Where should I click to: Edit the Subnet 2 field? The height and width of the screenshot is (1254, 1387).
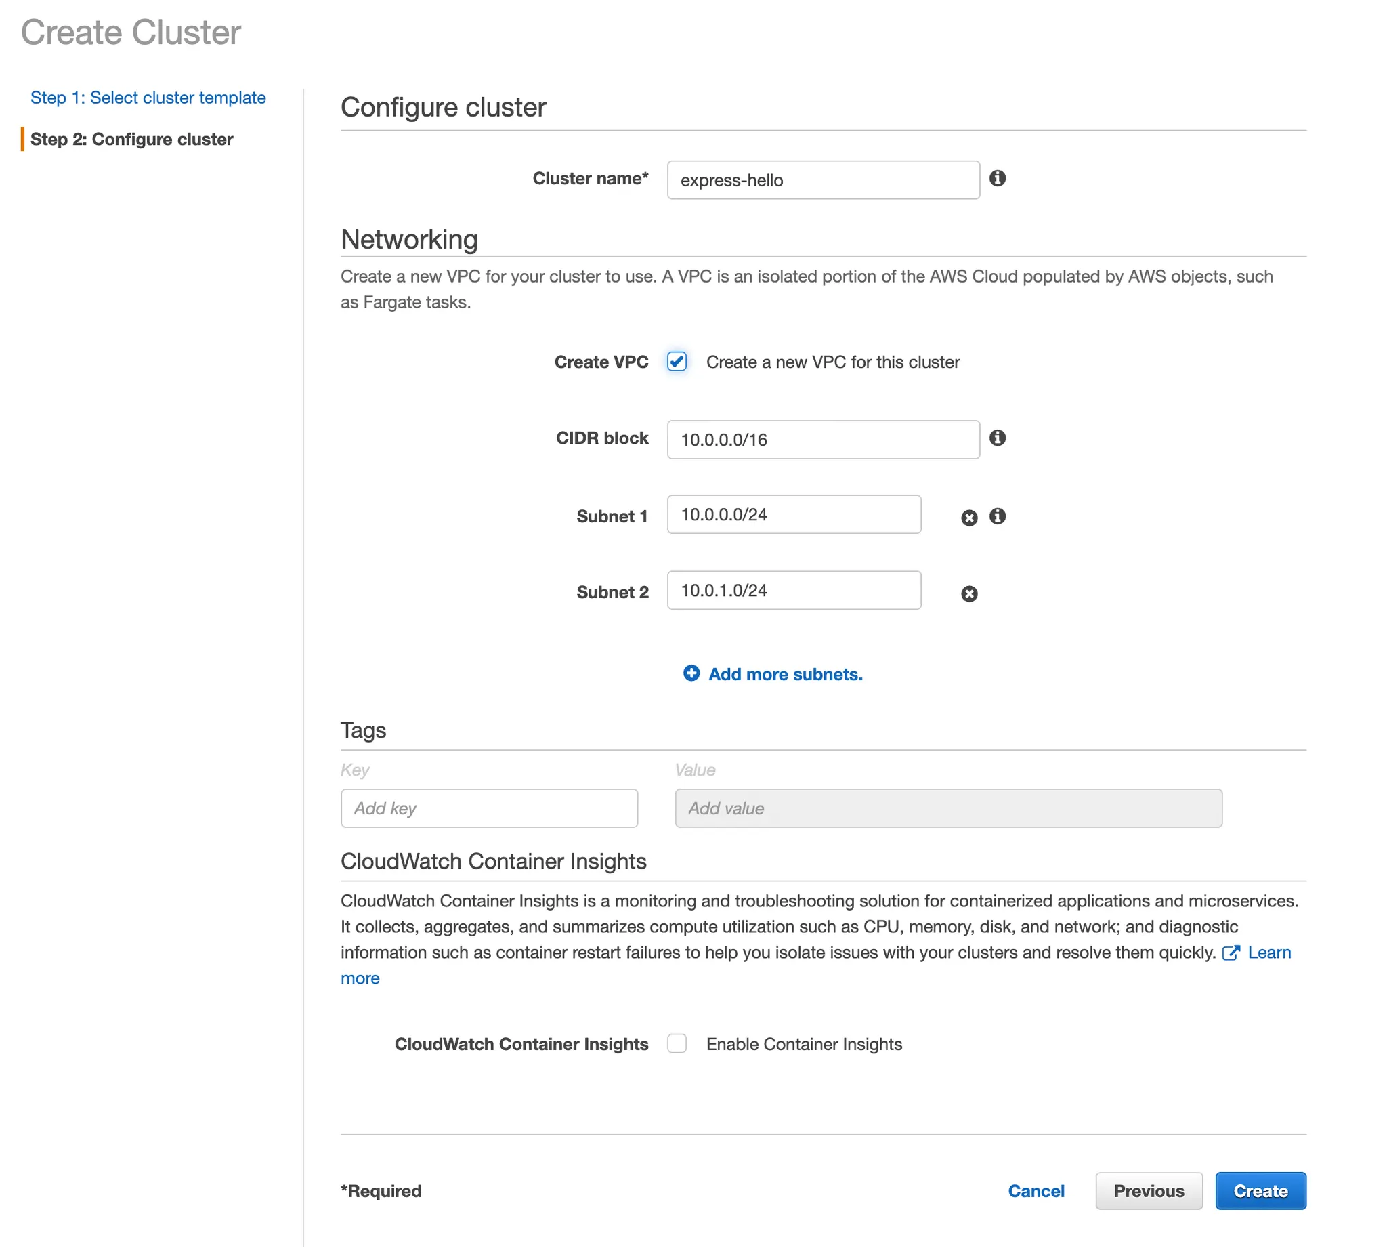click(x=793, y=590)
